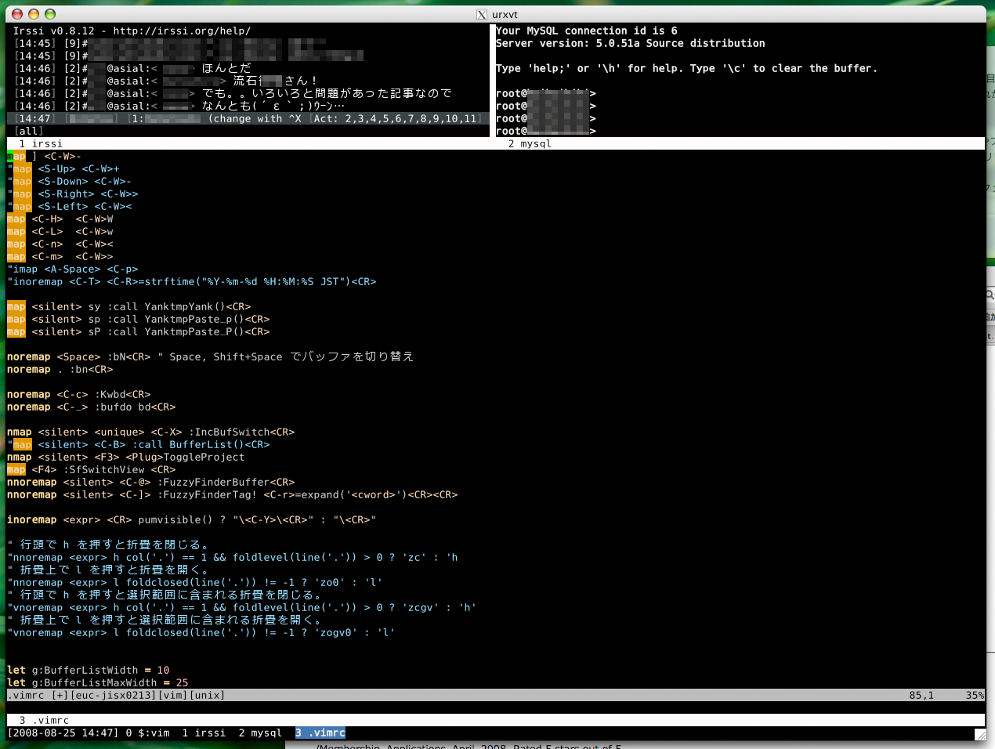995x749 pixels.
Task: Switch to '2 mysql' in bottom status bar
Action: [x=260, y=733]
